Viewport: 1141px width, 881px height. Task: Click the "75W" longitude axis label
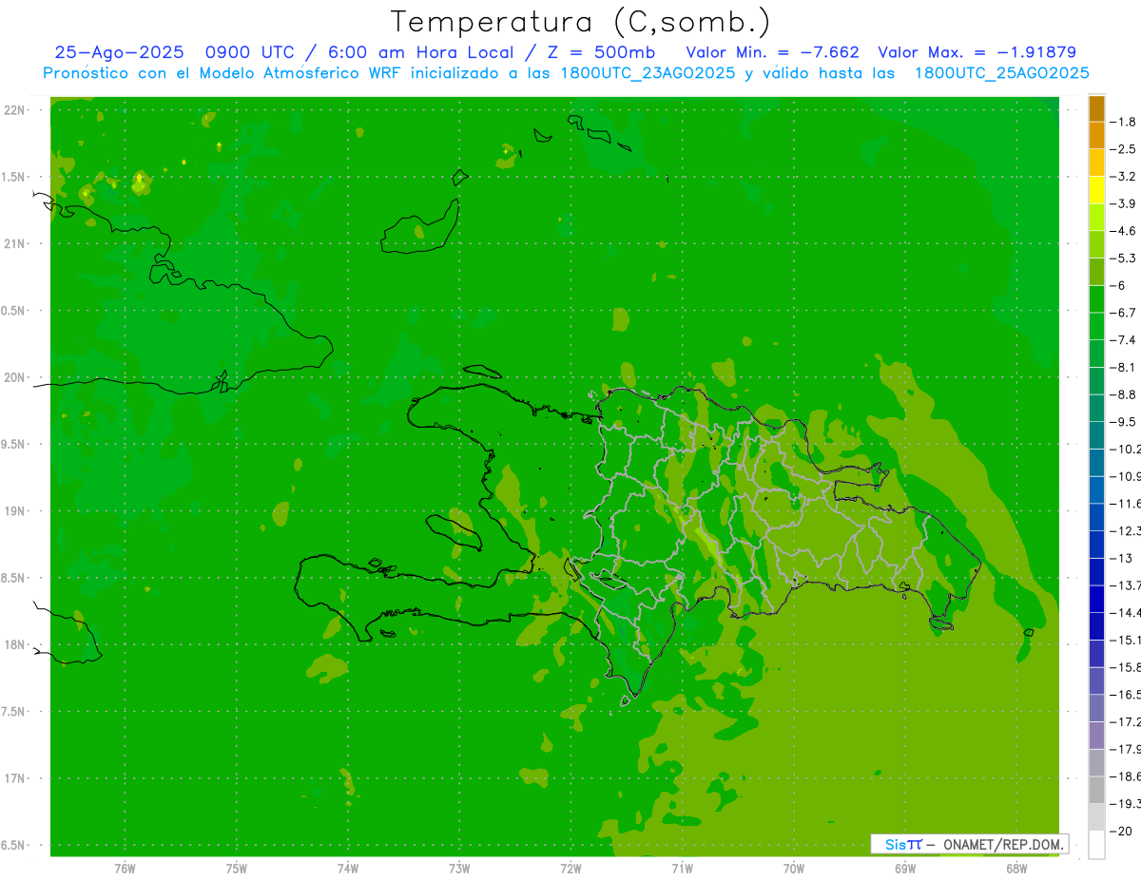click(237, 868)
